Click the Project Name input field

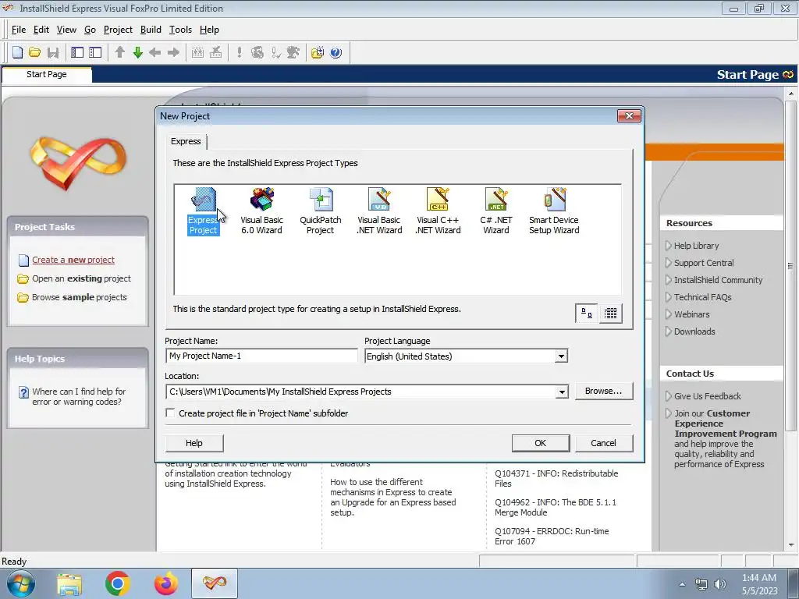tap(261, 356)
